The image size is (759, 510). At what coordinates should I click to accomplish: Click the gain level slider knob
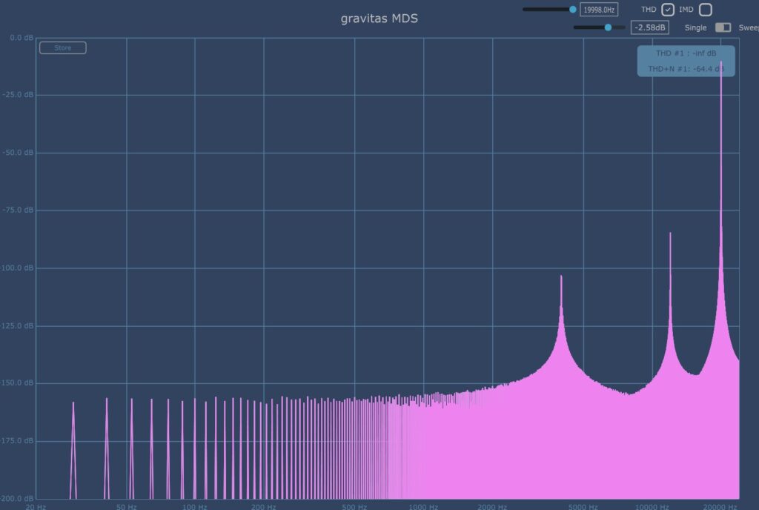[608, 27]
